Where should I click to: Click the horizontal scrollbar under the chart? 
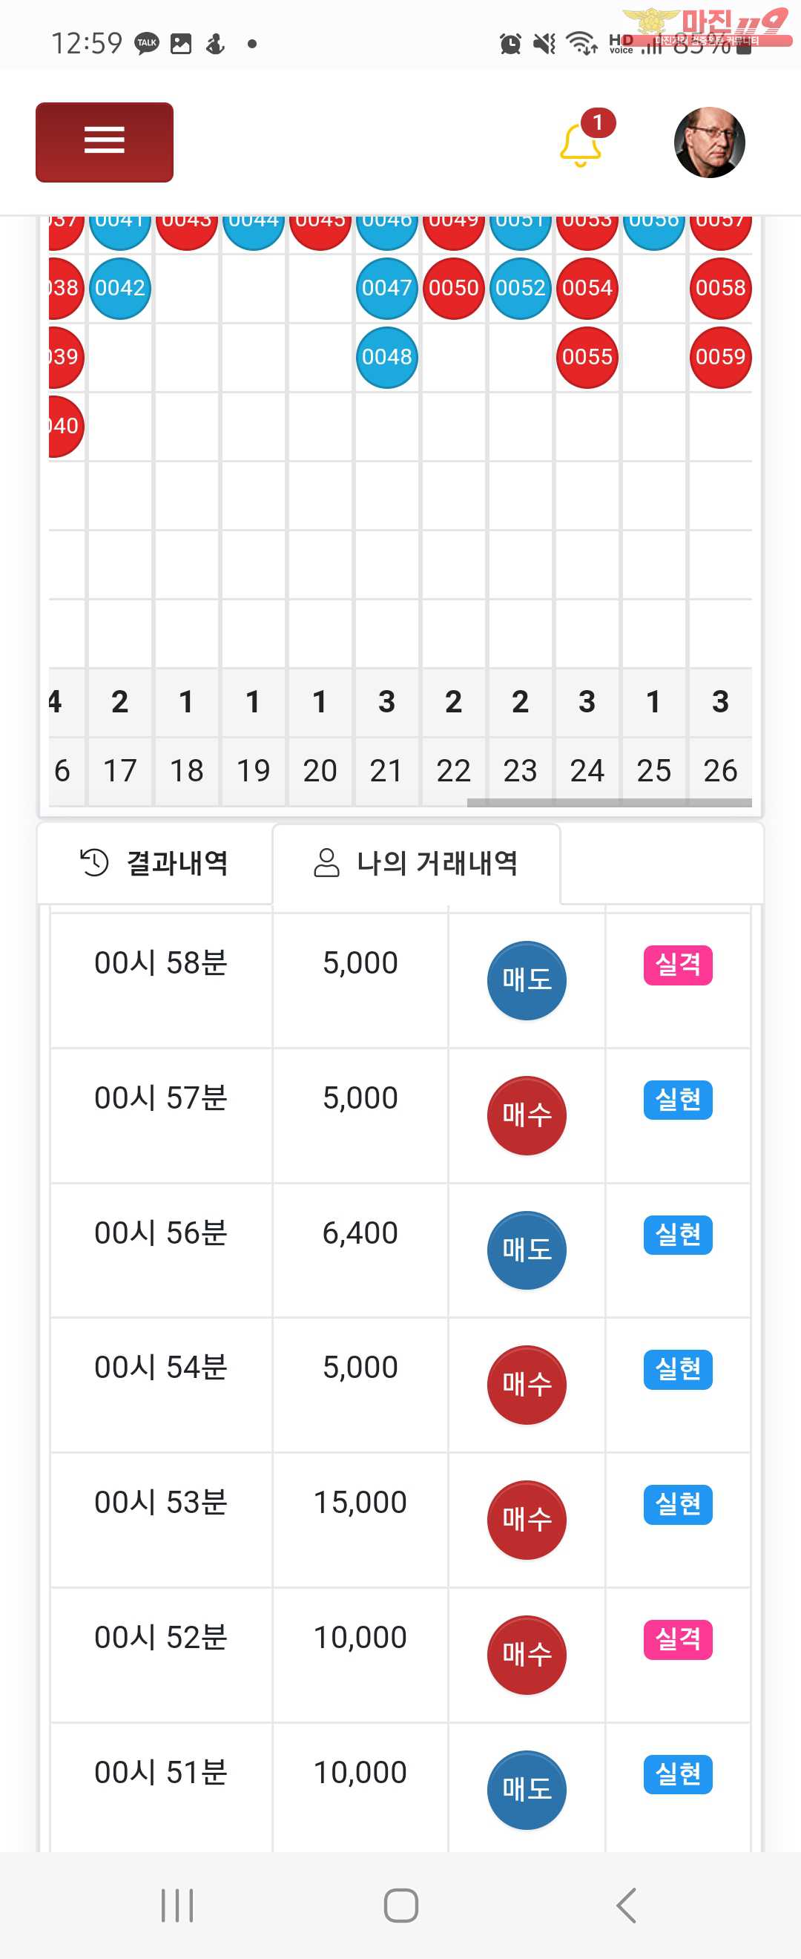pyautogui.click(x=610, y=802)
